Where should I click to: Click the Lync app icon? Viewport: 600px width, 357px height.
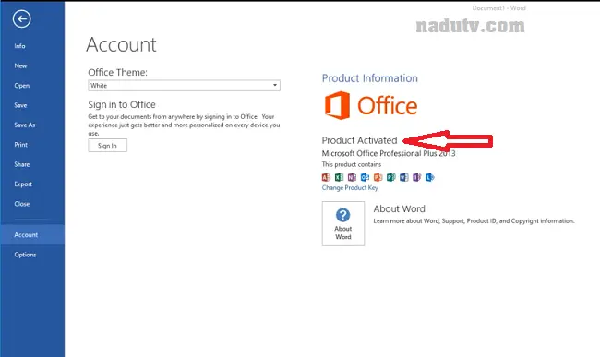click(x=430, y=177)
